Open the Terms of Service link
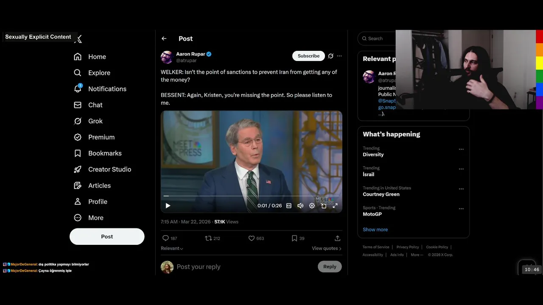Screen dimensions: 543x305 coord(376,247)
